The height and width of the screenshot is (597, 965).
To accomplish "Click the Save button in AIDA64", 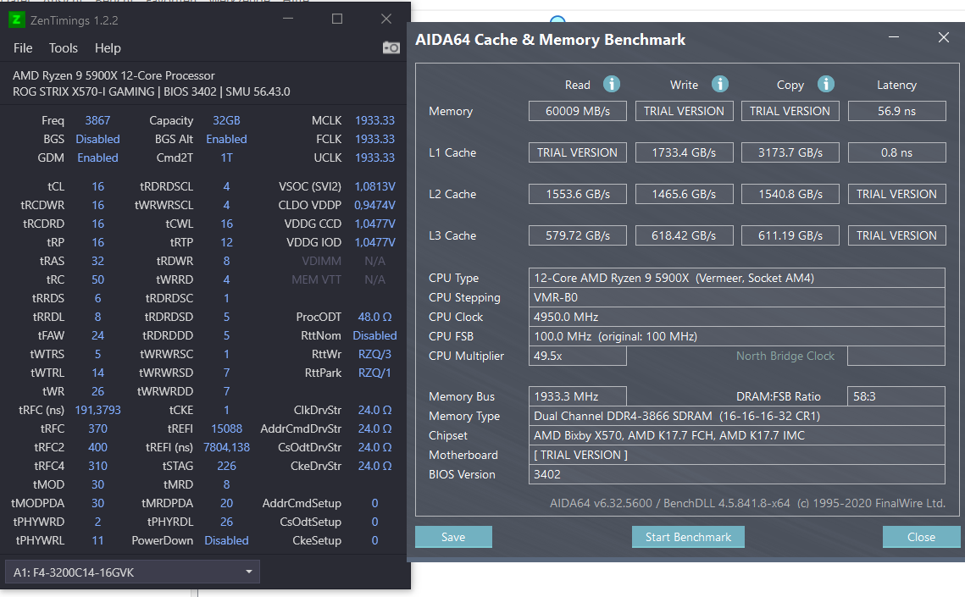I will (453, 537).
